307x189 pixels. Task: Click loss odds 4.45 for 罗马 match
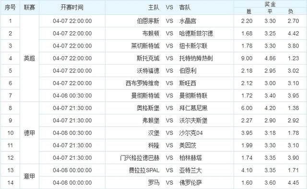[x=293, y=183]
